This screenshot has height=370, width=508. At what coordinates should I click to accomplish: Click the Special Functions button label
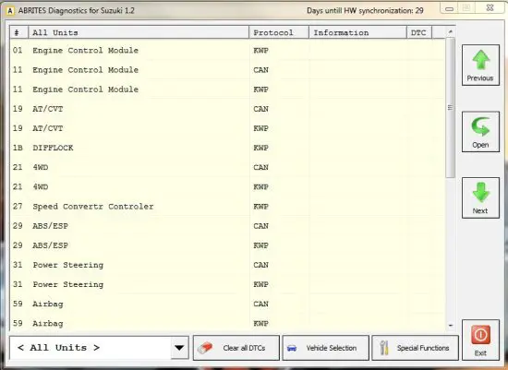(423, 348)
